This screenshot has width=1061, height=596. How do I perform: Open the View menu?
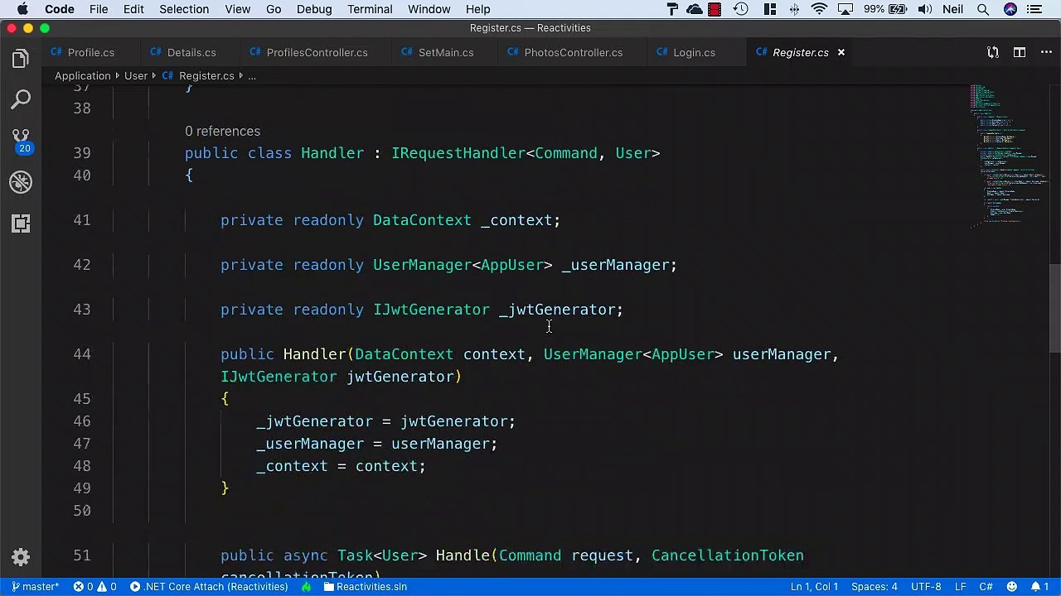[x=237, y=9]
